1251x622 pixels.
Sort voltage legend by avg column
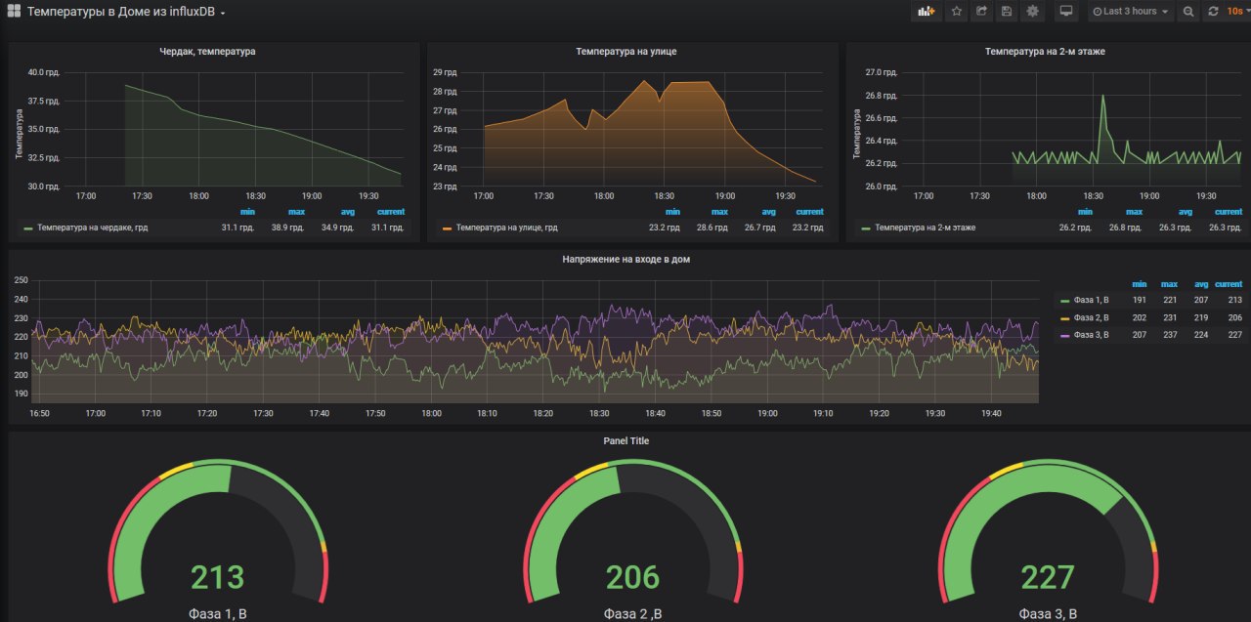pos(1201,284)
